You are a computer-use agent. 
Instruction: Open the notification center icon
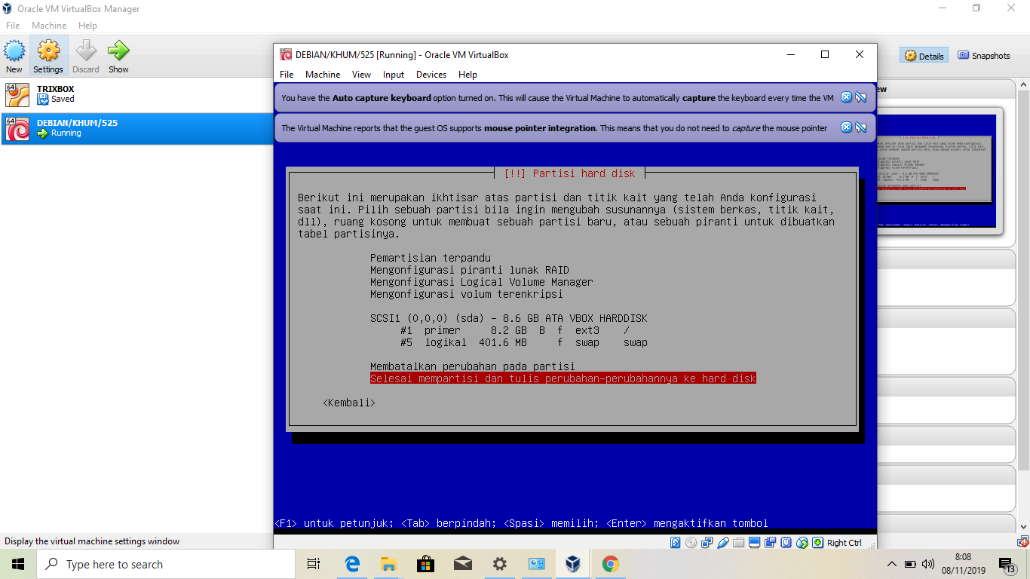point(1007,564)
